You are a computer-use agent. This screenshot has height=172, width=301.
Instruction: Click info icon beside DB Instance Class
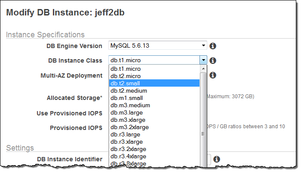click(x=212, y=61)
